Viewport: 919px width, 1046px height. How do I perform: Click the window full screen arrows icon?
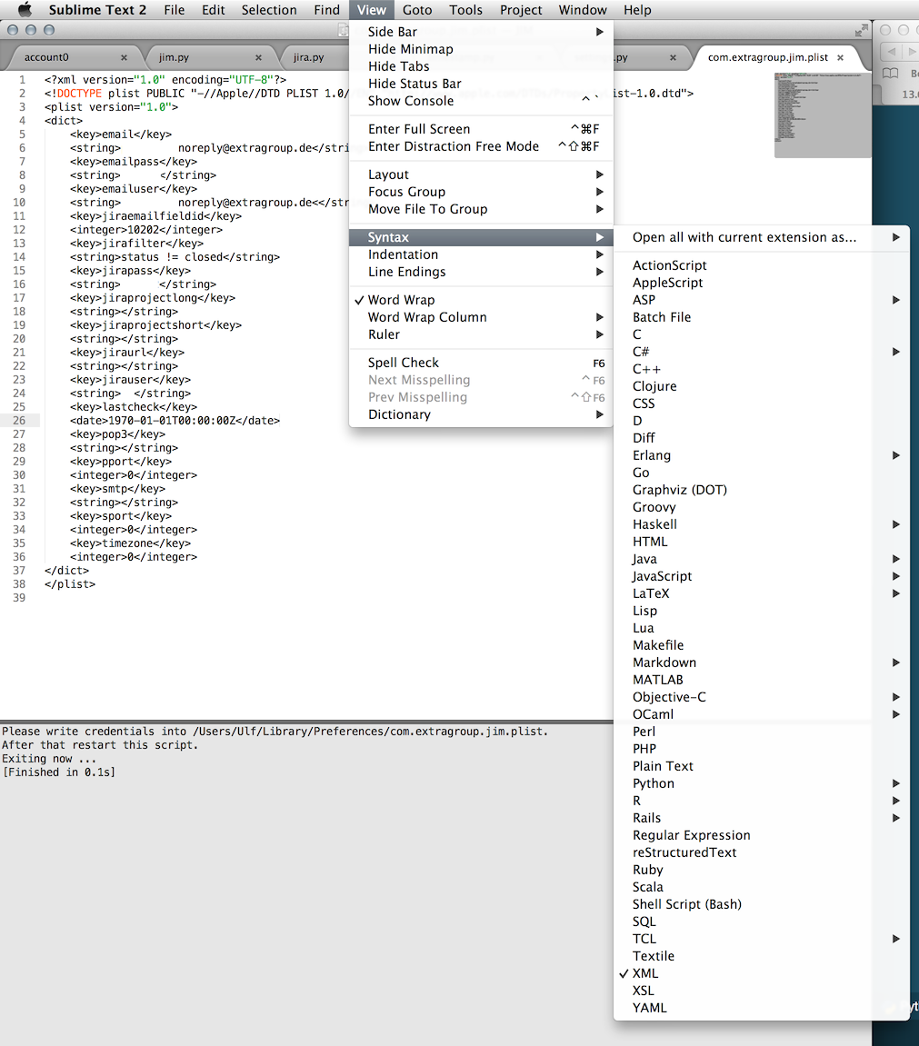tap(861, 30)
